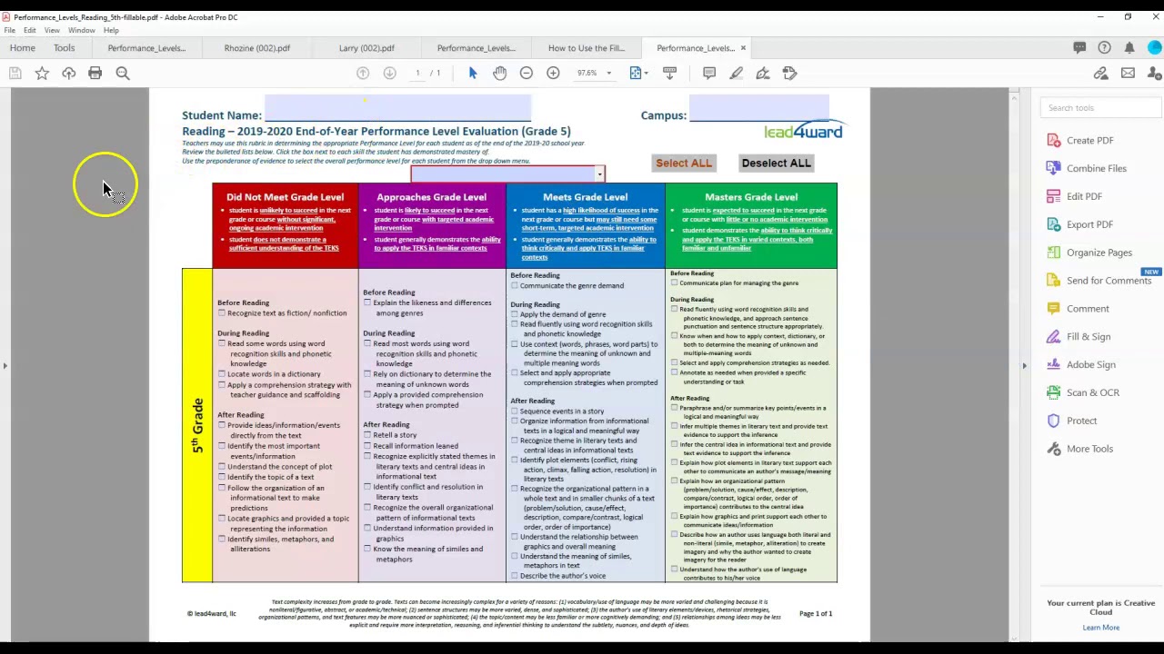Print the document with printer icon
Viewport: 1164px width, 654px height.
(95, 73)
